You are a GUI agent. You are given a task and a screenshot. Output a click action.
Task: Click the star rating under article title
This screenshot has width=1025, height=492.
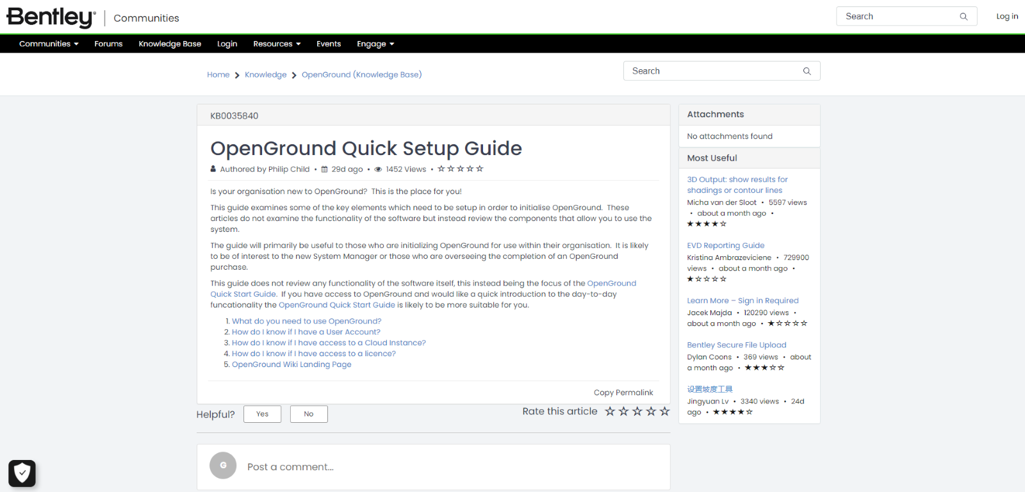click(461, 169)
